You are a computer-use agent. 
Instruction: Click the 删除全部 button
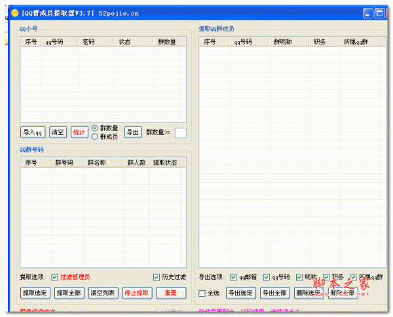(x=343, y=293)
